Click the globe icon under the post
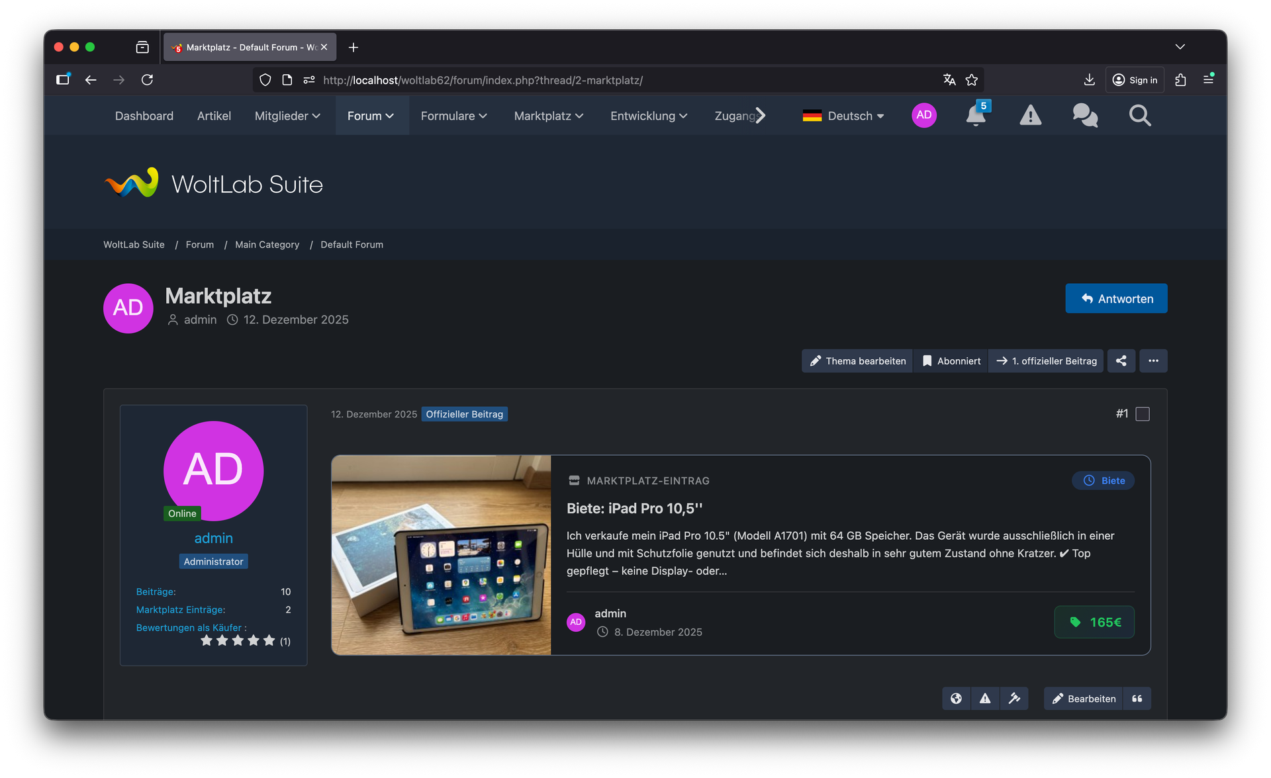Image resolution: width=1271 pixels, height=778 pixels. point(956,699)
